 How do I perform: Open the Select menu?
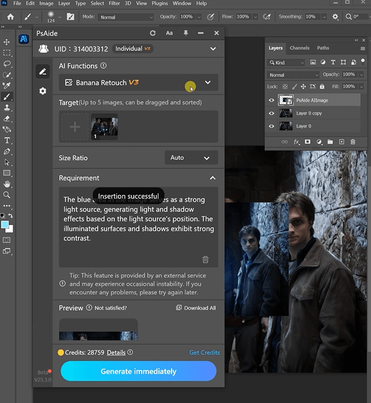point(97,3)
